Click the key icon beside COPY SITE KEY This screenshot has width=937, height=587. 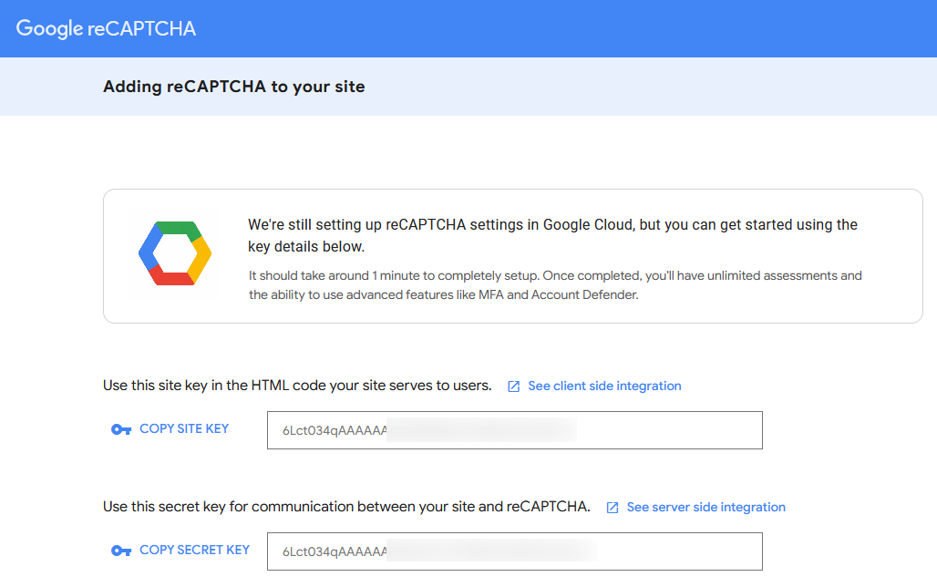[121, 429]
